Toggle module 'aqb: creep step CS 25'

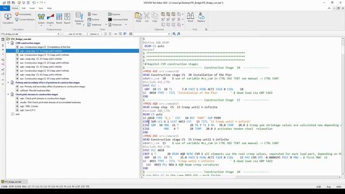[17, 59]
